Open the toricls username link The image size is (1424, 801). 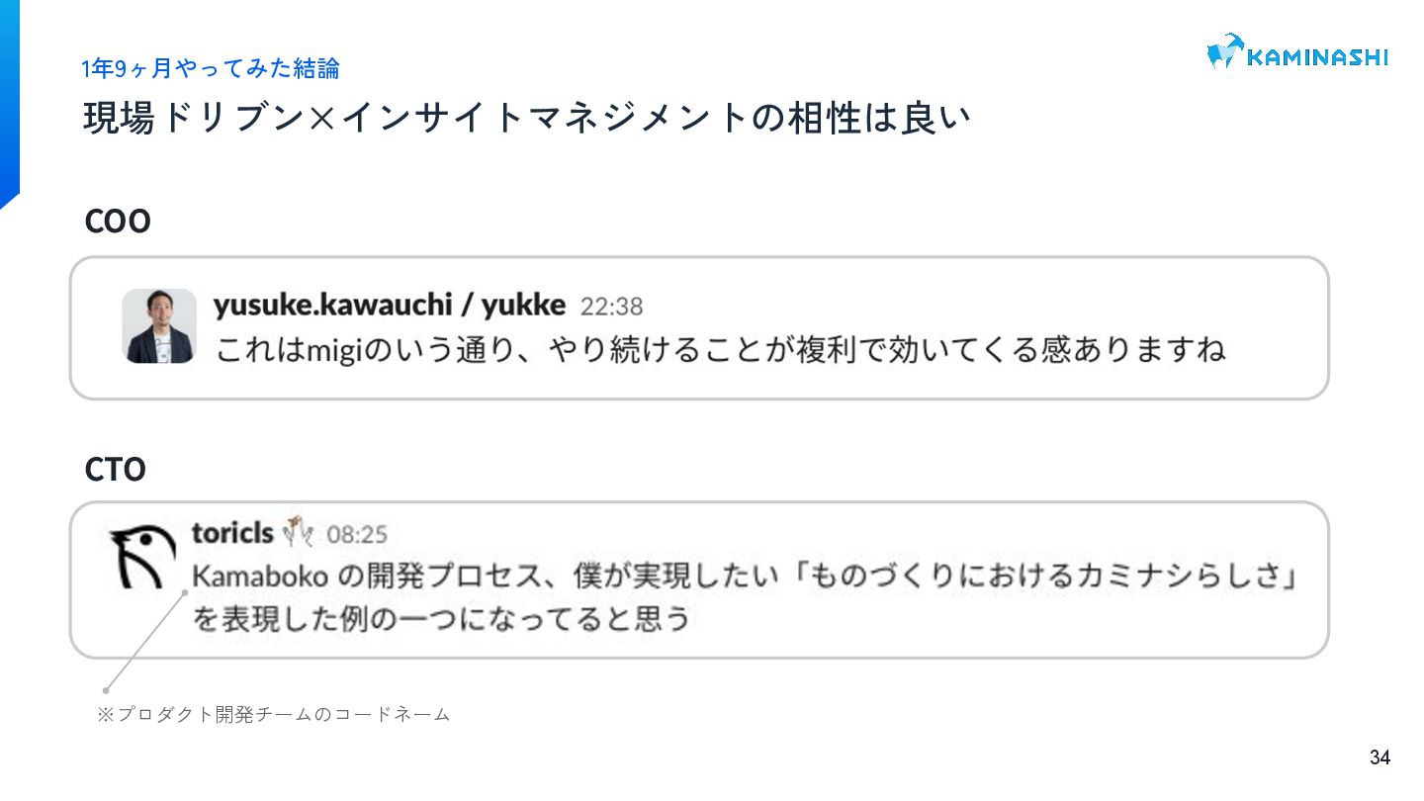click(232, 533)
